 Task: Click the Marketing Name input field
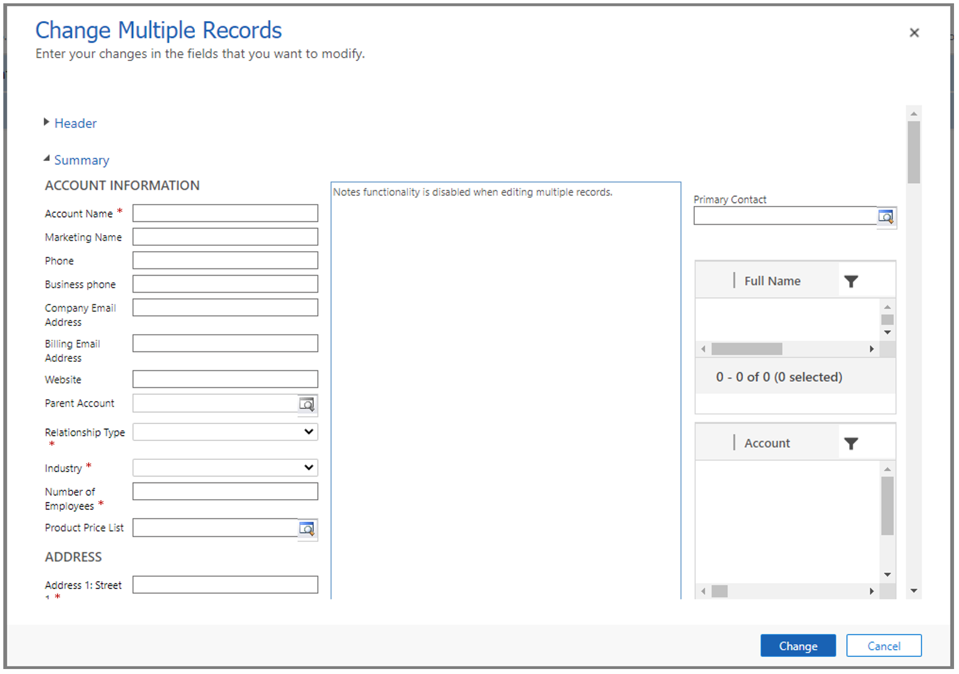click(225, 237)
